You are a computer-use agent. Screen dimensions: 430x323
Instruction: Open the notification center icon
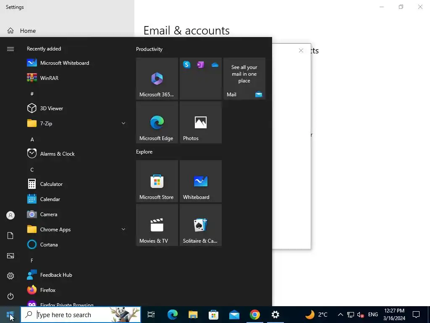(416, 315)
